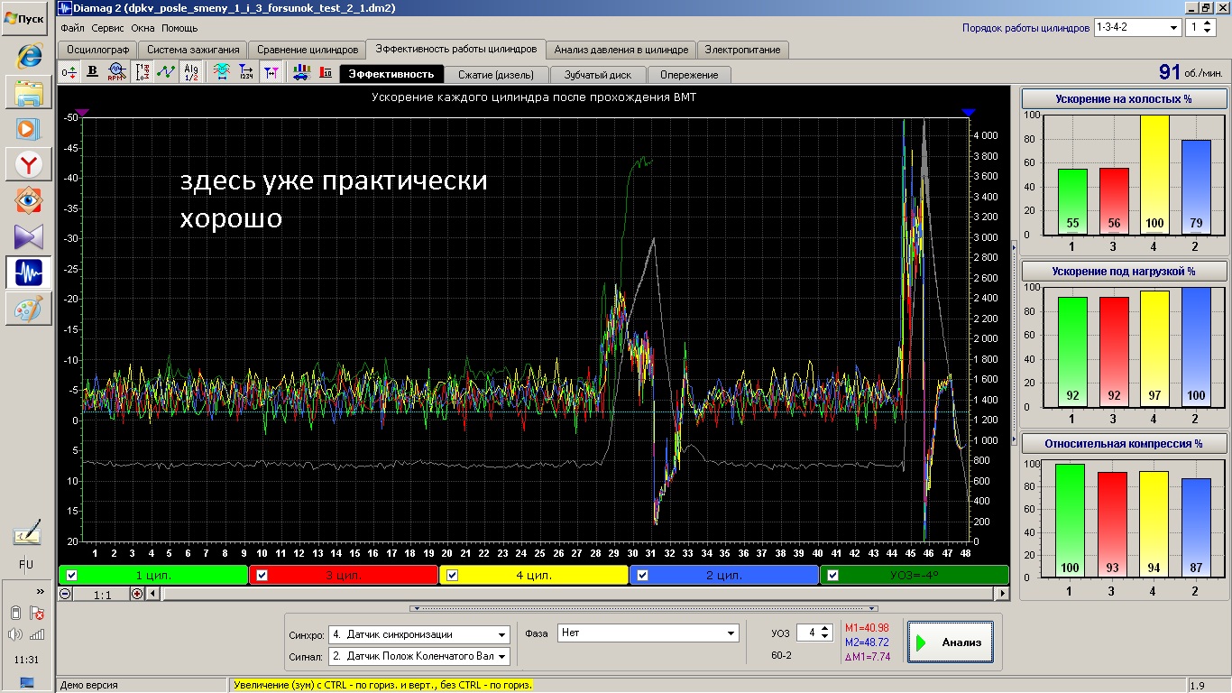Viewport: 1232px width, 693px height.
Task: Click the car with bar chart icon
Action: pos(300,73)
